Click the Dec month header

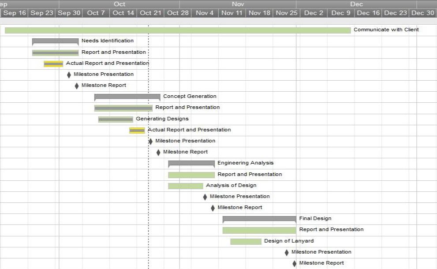(356, 4)
